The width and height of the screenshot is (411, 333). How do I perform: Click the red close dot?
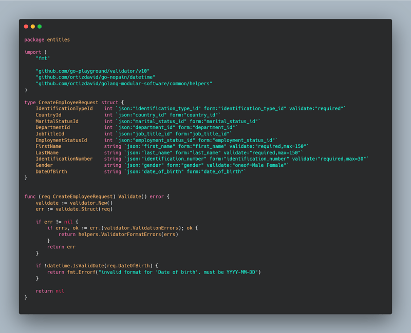click(x=26, y=27)
